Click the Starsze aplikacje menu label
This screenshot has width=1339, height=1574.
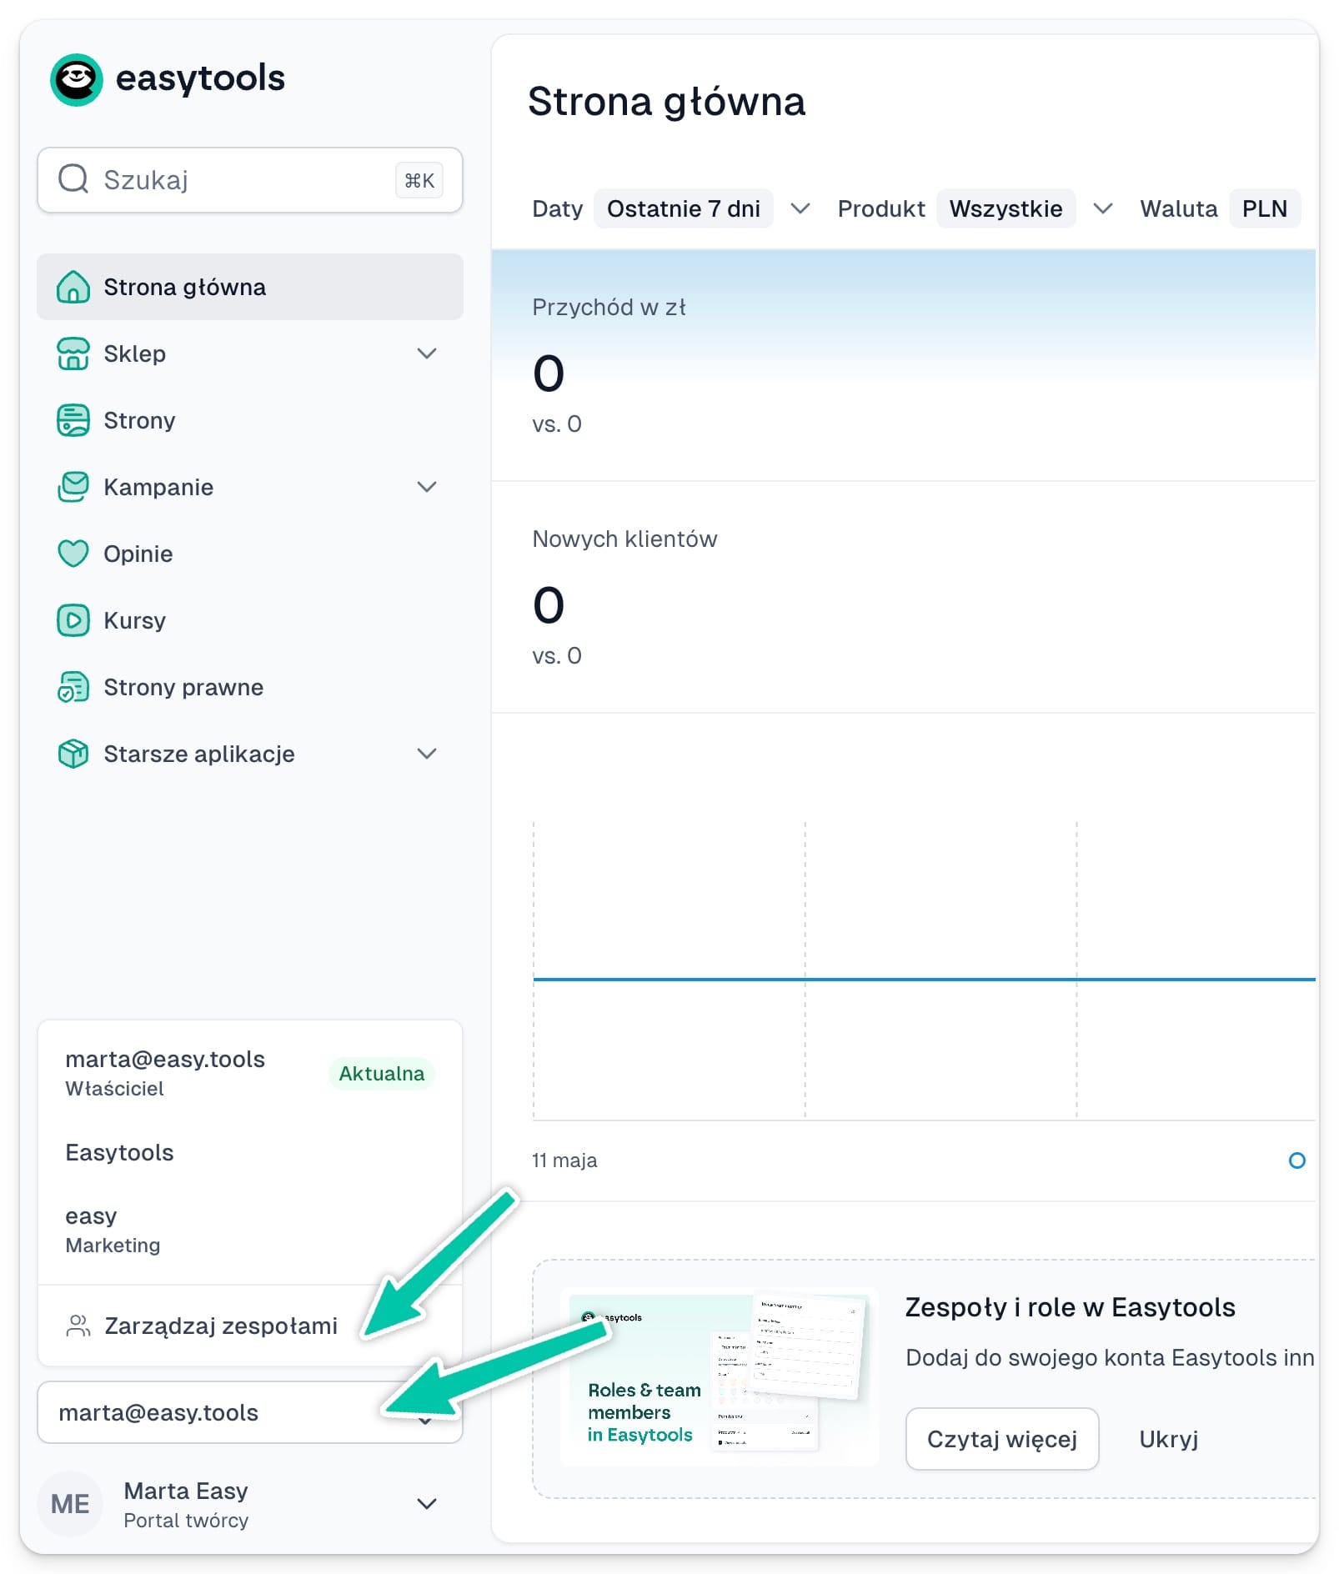coord(198,754)
